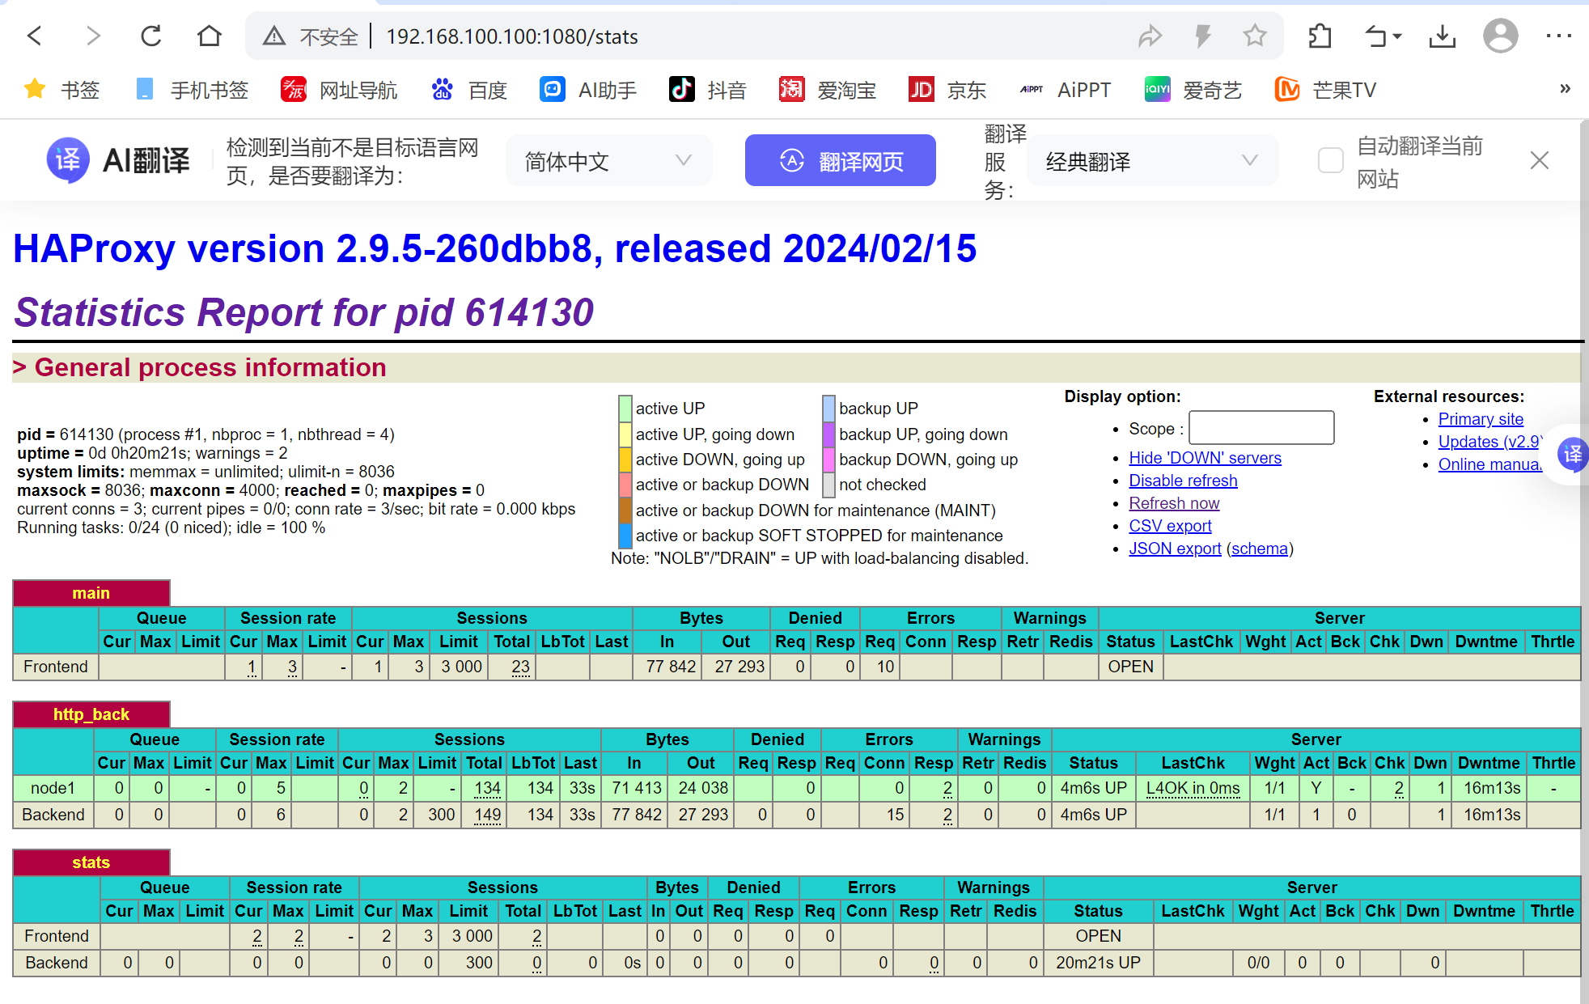This screenshot has height=1004, width=1589.
Task: Open the 抖音 bookmark
Action: tap(708, 90)
